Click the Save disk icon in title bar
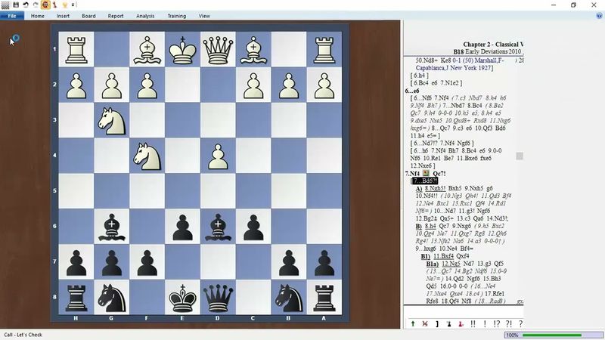Image resolution: width=605 pixels, height=340 pixels. (16, 5)
